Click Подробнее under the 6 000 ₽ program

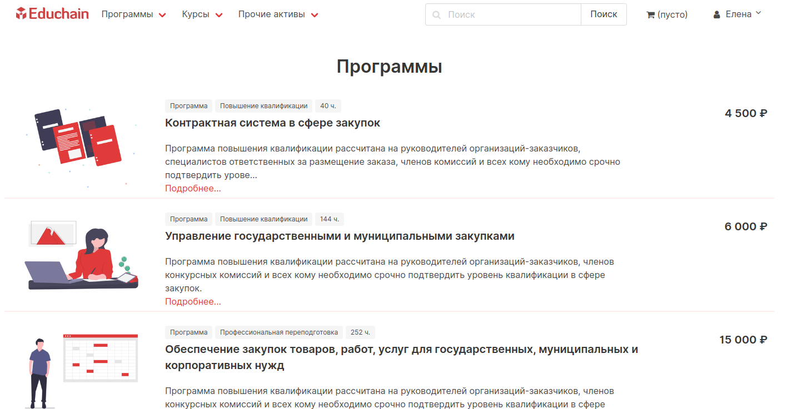pos(193,301)
